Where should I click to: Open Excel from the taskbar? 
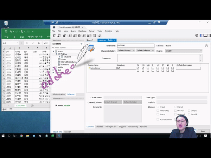click(53, 136)
